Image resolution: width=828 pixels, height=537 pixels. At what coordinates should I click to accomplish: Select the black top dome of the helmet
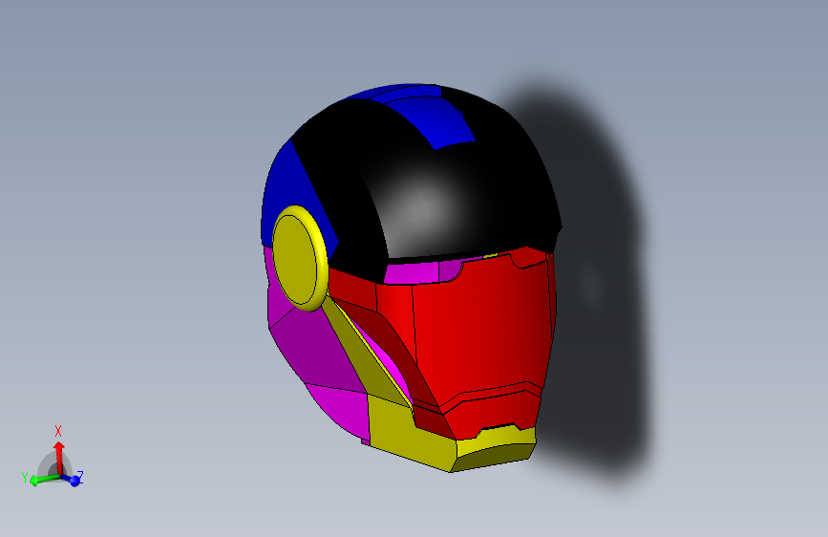point(422,185)
